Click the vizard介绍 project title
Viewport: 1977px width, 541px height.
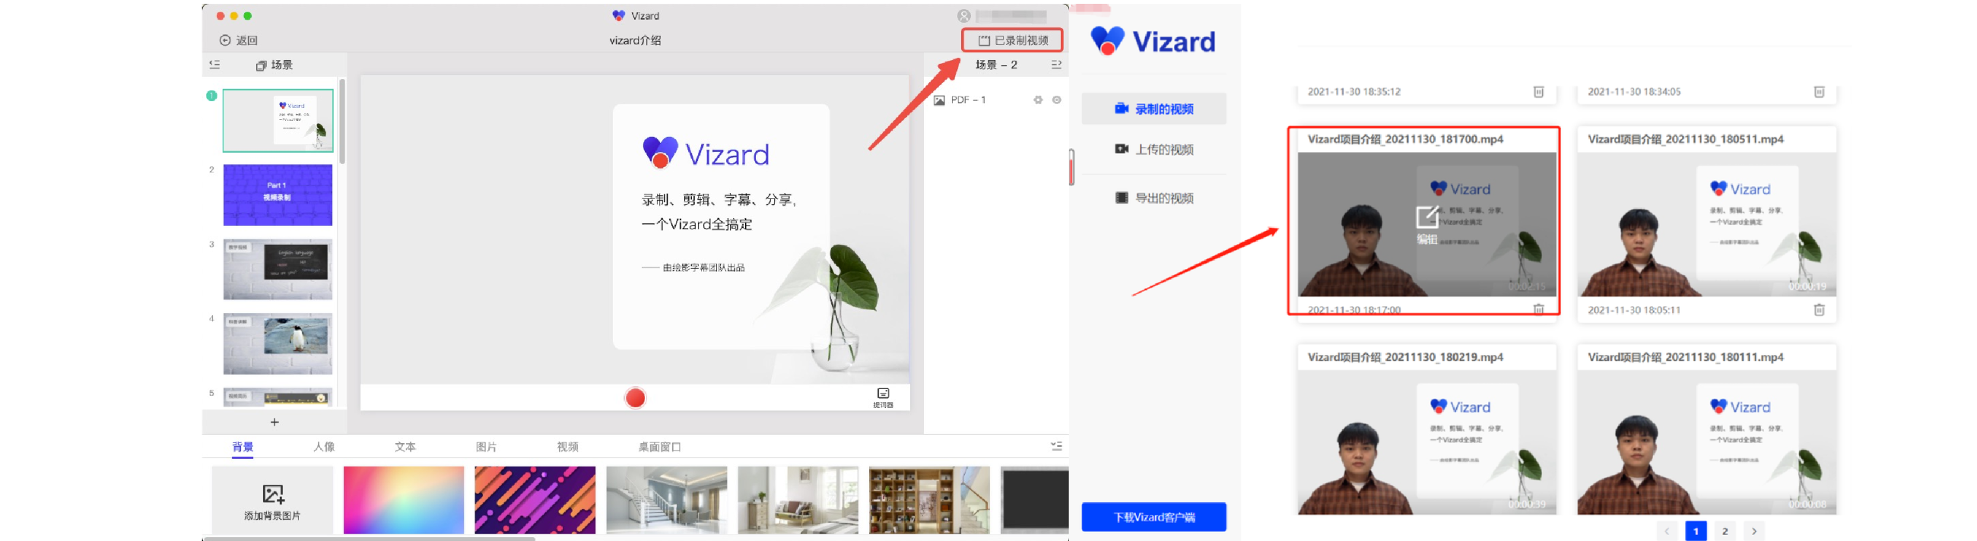pyautogui.click(x=635, y=41)
